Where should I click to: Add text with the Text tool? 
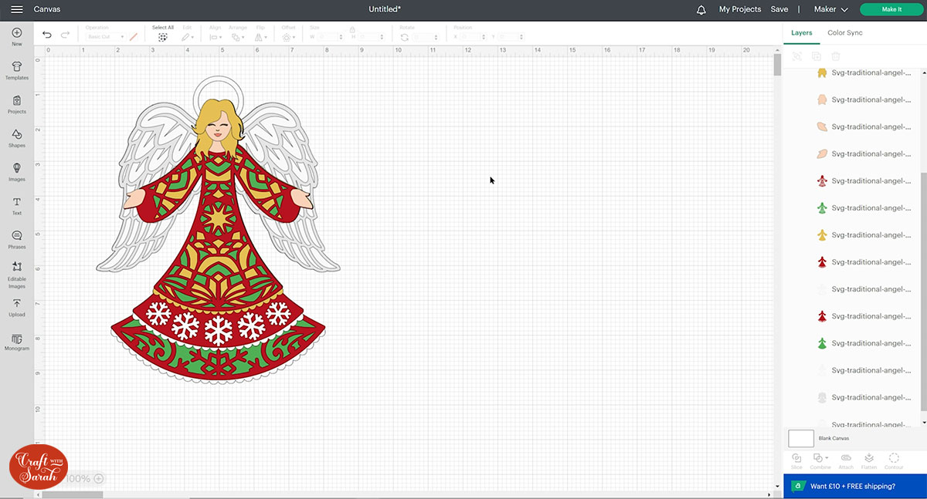click(17, 205)
